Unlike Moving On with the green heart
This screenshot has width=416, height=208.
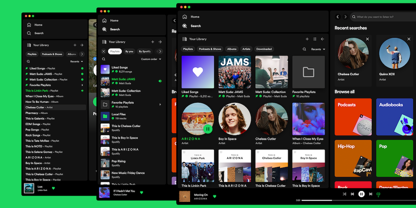(x=214, y=197)
